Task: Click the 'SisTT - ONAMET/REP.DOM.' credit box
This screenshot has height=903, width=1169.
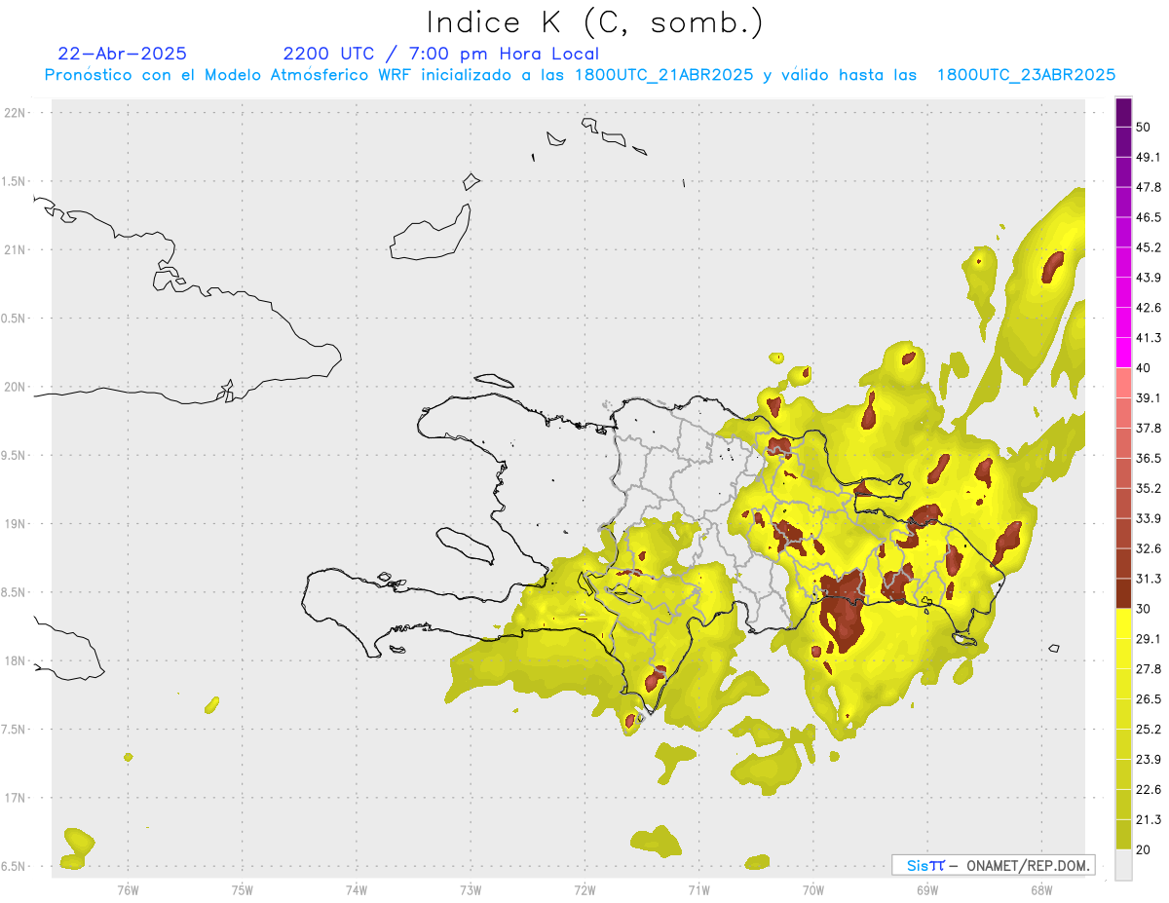Action: pos(993,865)
